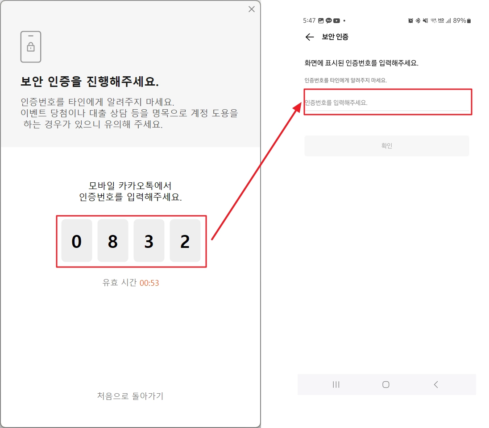Tap the home navigation button
This screenshot has height=428, width=489.
(385, 384)
